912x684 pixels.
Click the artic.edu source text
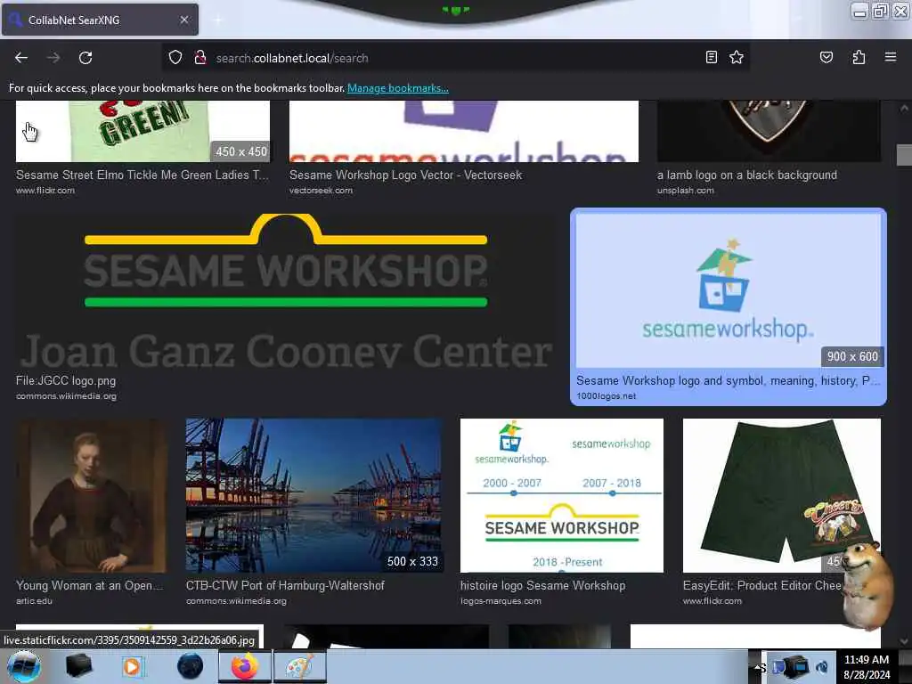[x=34, y=601]
